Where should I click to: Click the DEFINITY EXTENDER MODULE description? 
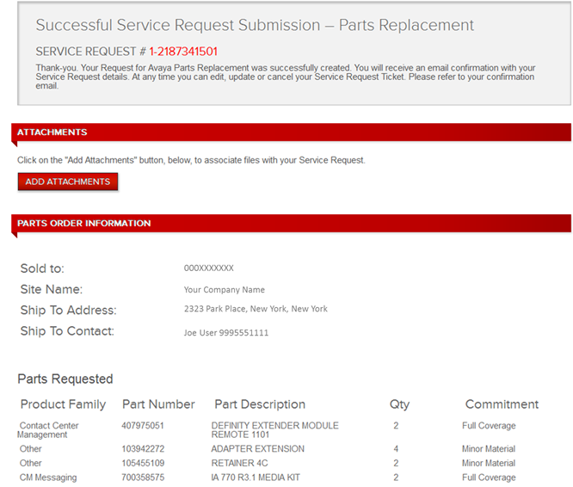274,430
